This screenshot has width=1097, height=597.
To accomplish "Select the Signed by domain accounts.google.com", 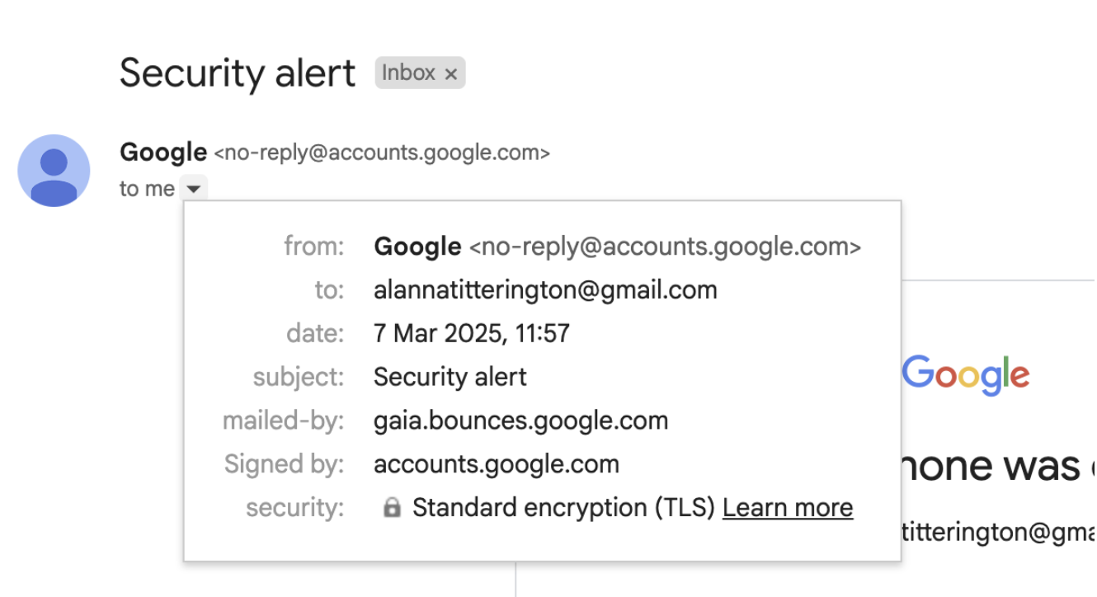I will 496,464.
